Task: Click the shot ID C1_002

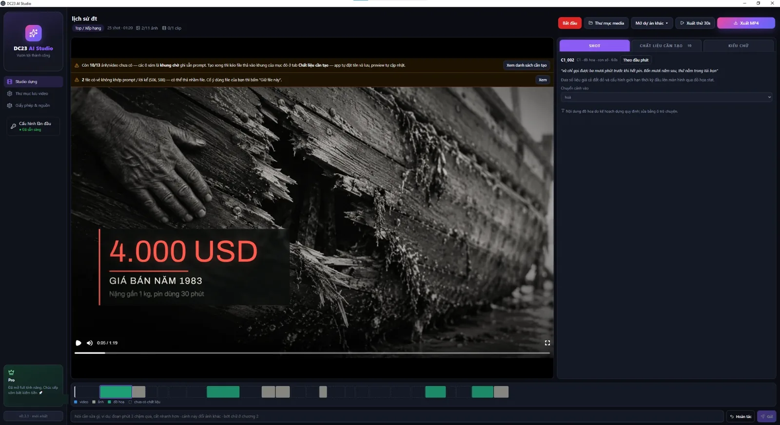Action: [x=567, y=60]
